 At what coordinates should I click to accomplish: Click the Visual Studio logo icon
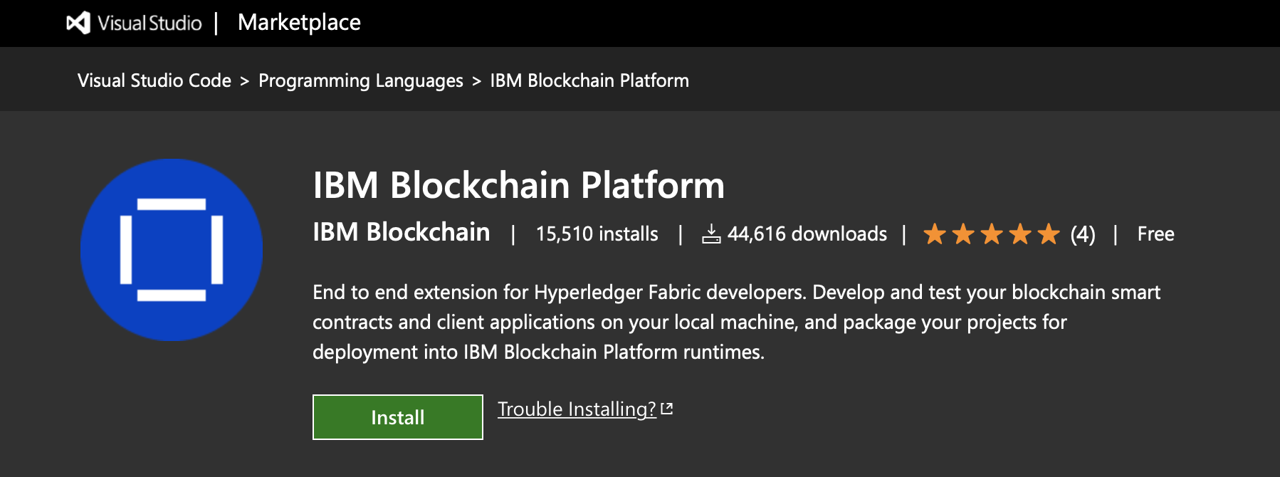coord(78,23)
